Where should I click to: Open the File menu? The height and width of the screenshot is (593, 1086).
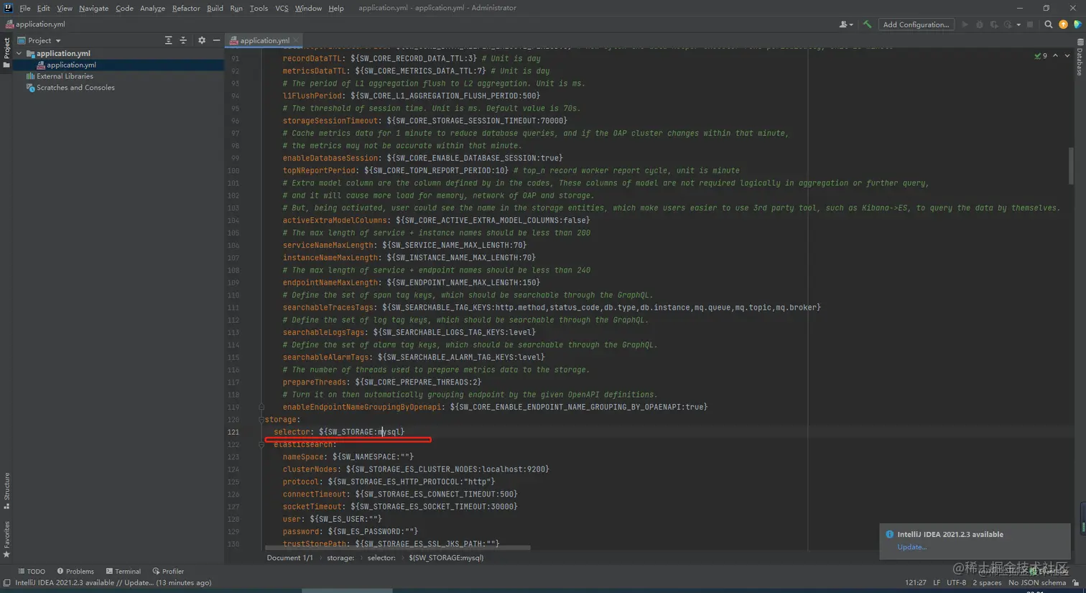[x=25, y=8]
